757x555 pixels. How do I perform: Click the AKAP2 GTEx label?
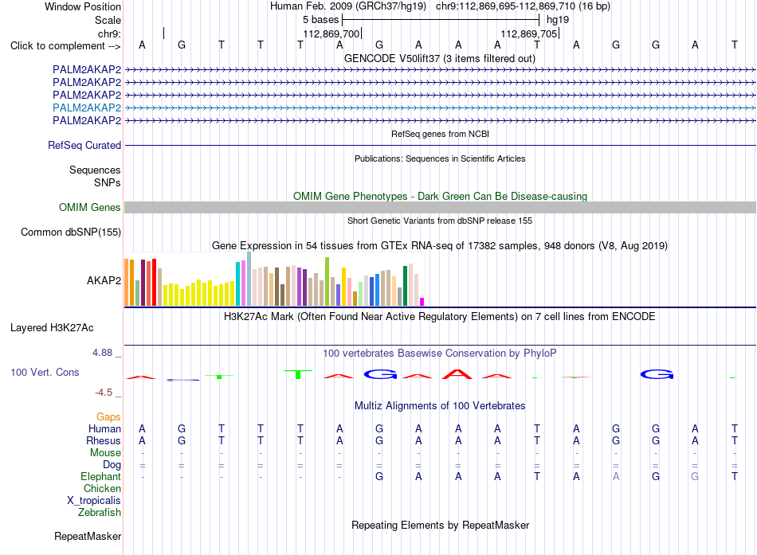[104, 280]
